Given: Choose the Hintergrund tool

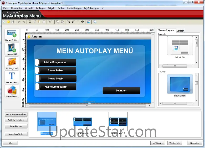Looking at the screenshot, I should (12, 63).
